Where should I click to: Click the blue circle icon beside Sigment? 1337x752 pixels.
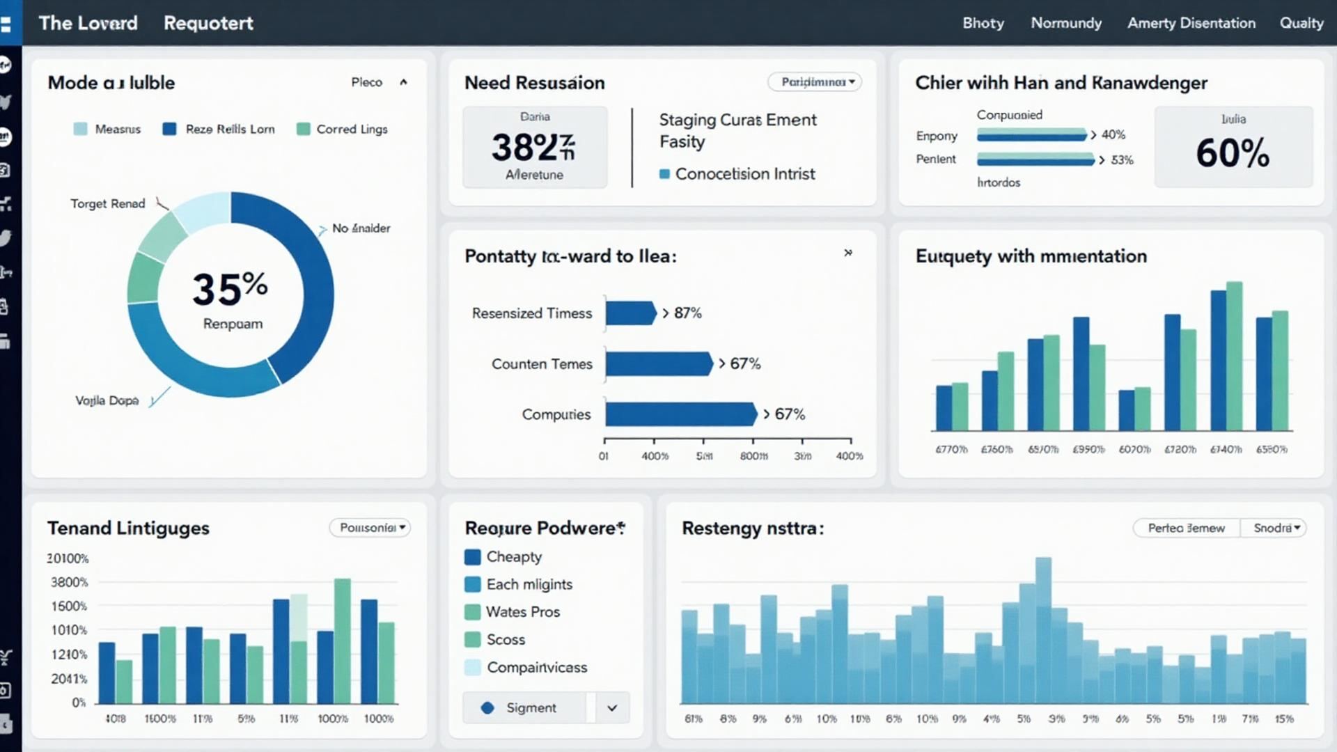(x=487, y=707)
